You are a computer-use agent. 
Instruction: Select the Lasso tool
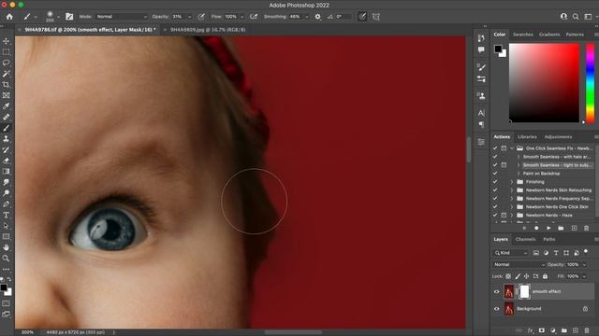coord(7,63)
